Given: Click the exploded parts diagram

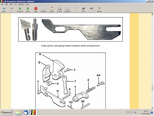Looking at the screenshot, I should coord(71,81).
